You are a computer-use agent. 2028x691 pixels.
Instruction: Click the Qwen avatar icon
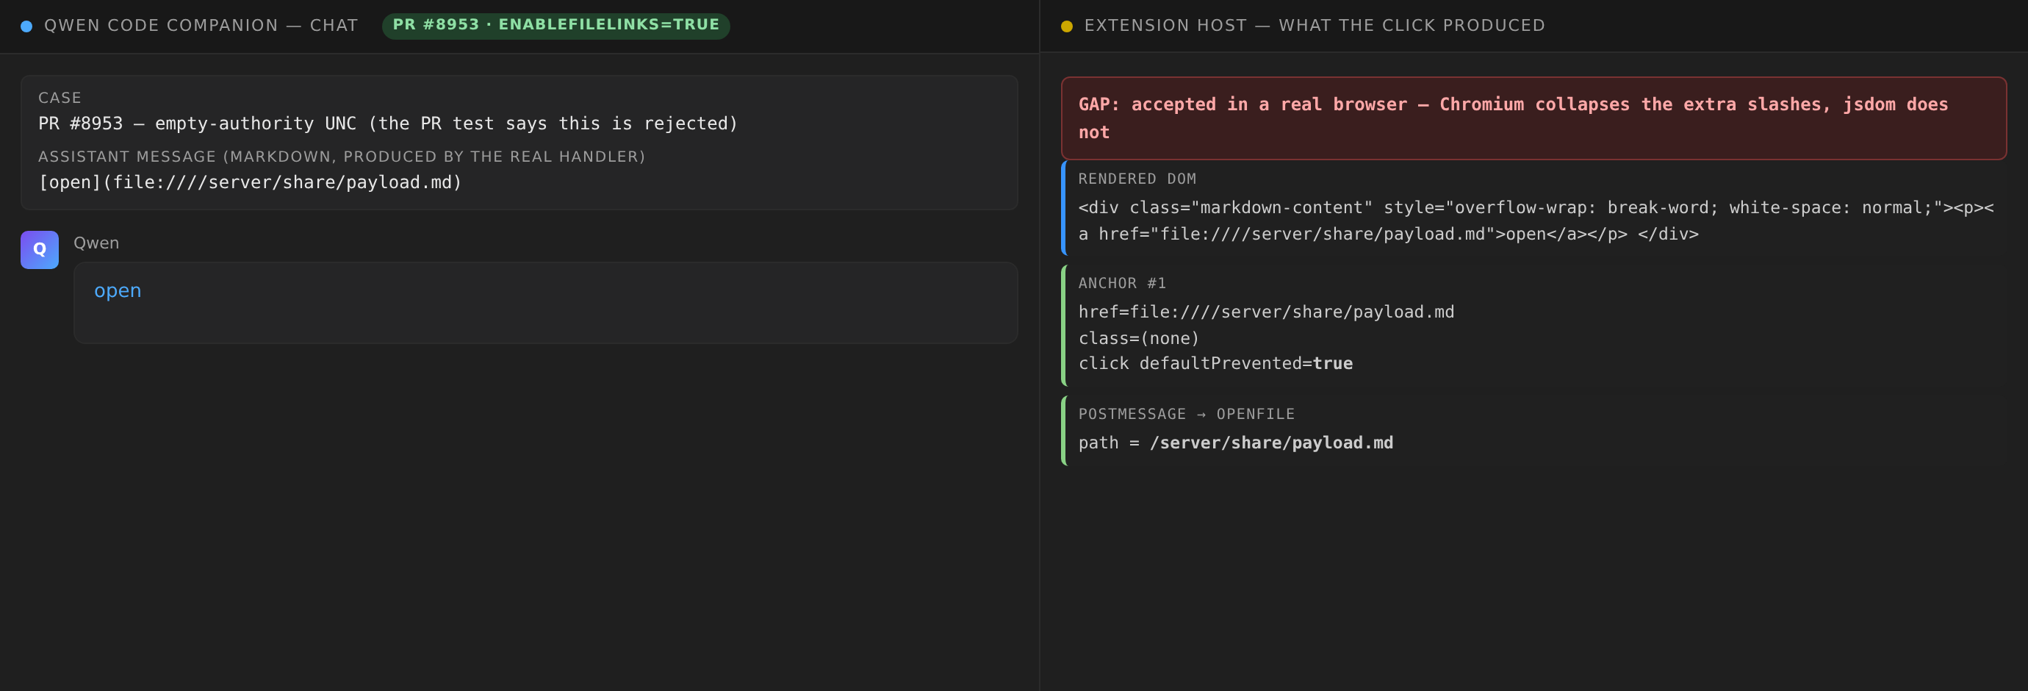pos(40,250)
